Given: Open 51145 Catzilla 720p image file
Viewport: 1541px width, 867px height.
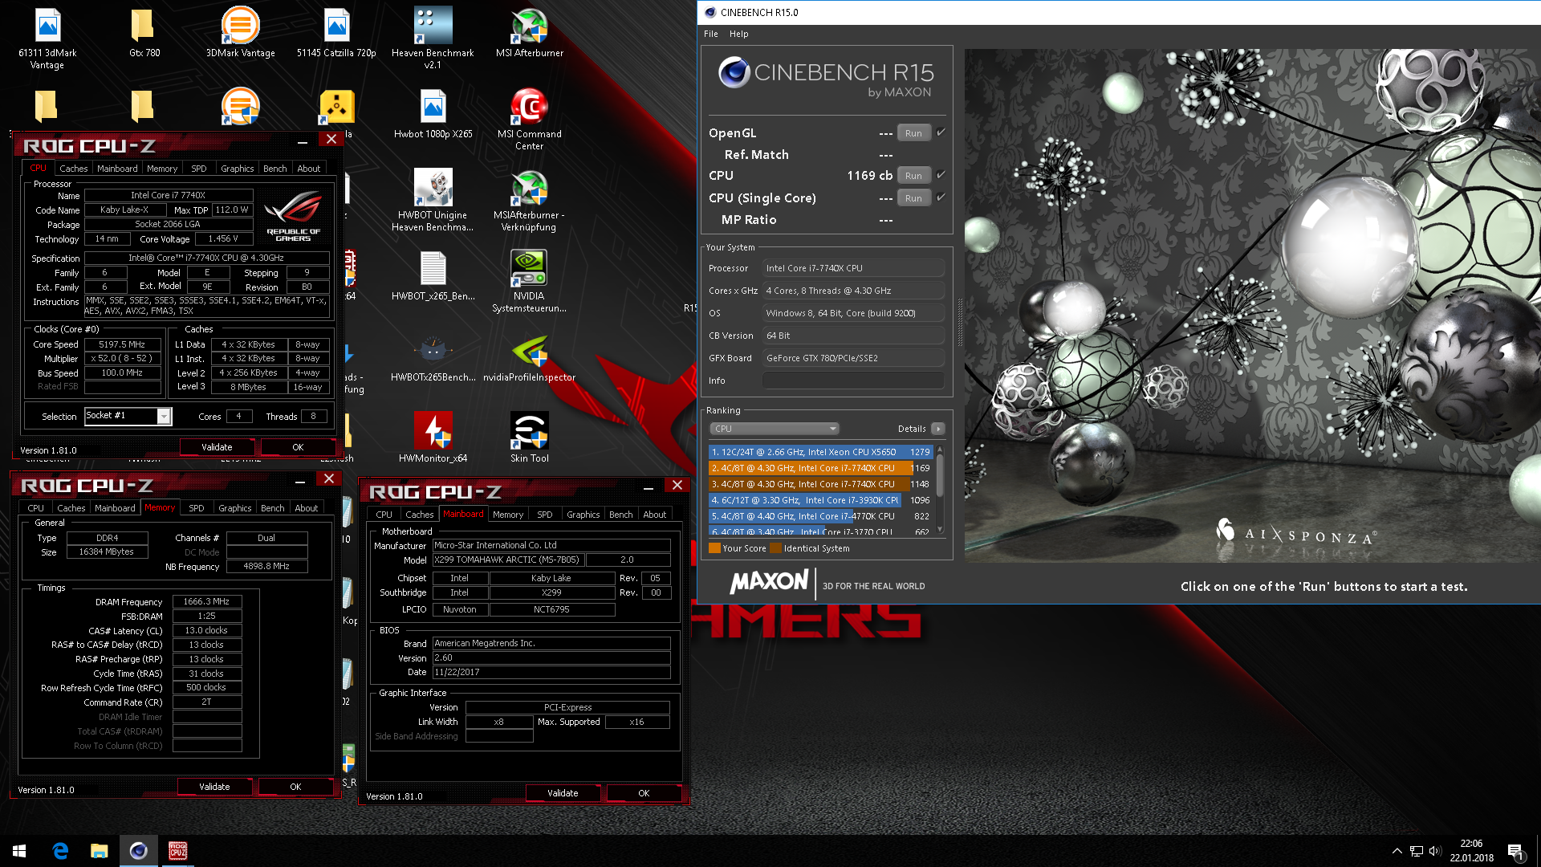Looking at the screenshot, I should (336, 33).
